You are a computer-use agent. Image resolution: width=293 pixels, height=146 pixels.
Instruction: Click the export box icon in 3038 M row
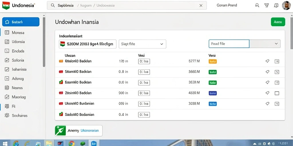click(277, 104)
